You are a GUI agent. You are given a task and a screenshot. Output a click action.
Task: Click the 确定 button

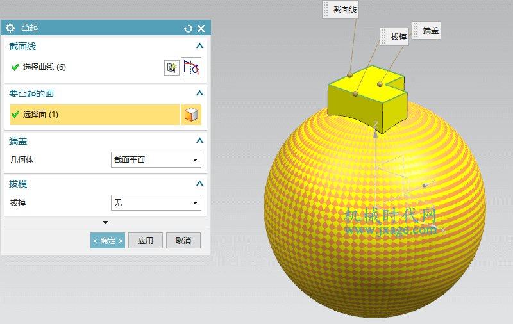108,241
